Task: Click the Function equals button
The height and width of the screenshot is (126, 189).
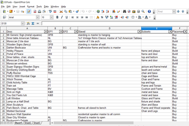Action: pos(38,23)
